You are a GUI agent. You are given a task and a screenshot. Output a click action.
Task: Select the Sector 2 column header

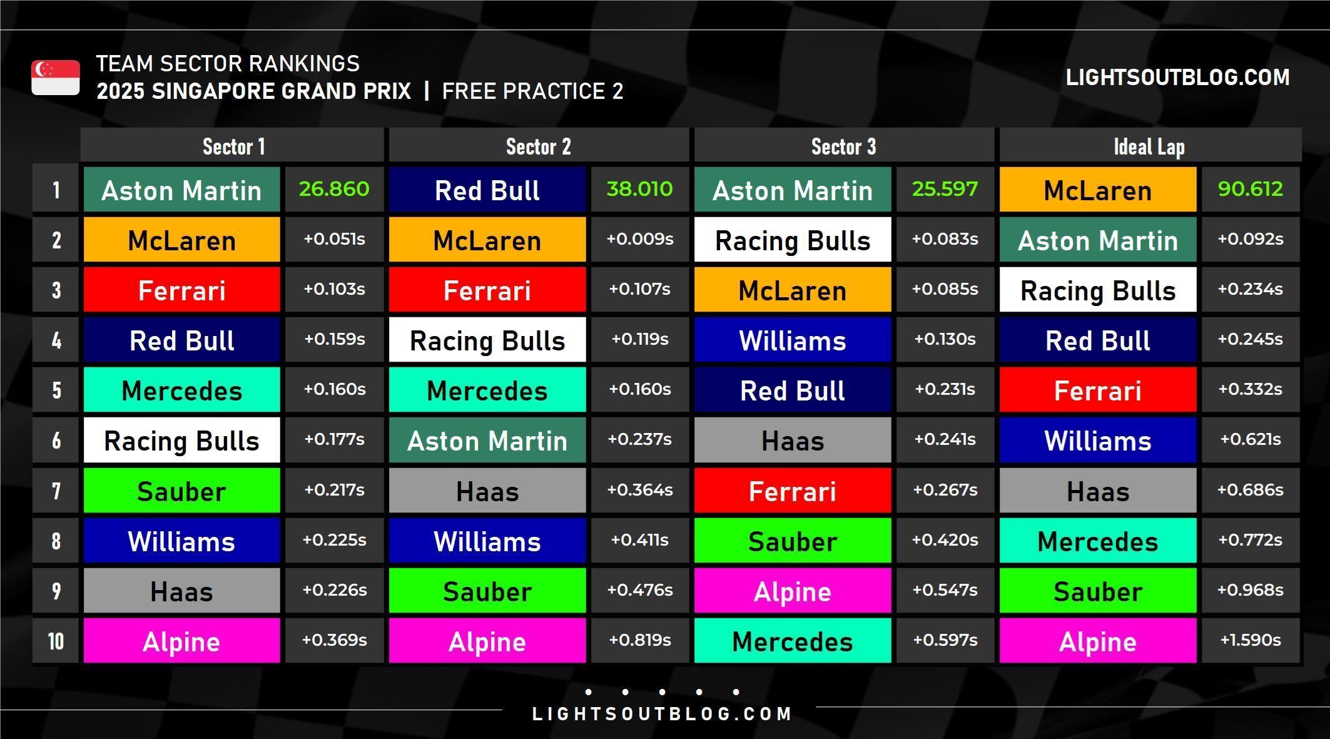click(x=538, y=146)
